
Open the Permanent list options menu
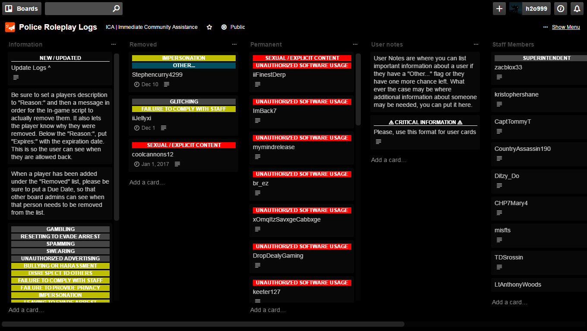(355, 44)
